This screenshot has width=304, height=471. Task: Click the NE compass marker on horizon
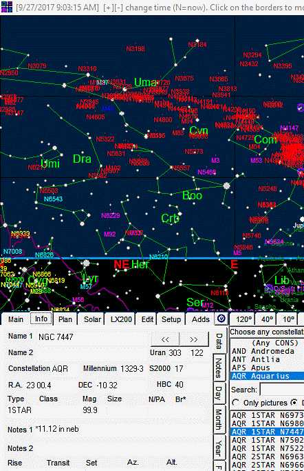pos(121,265)
